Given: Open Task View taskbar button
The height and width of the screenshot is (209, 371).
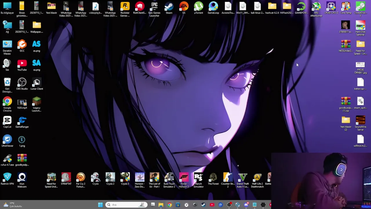Looking at the screenshot, I should 153,205.
